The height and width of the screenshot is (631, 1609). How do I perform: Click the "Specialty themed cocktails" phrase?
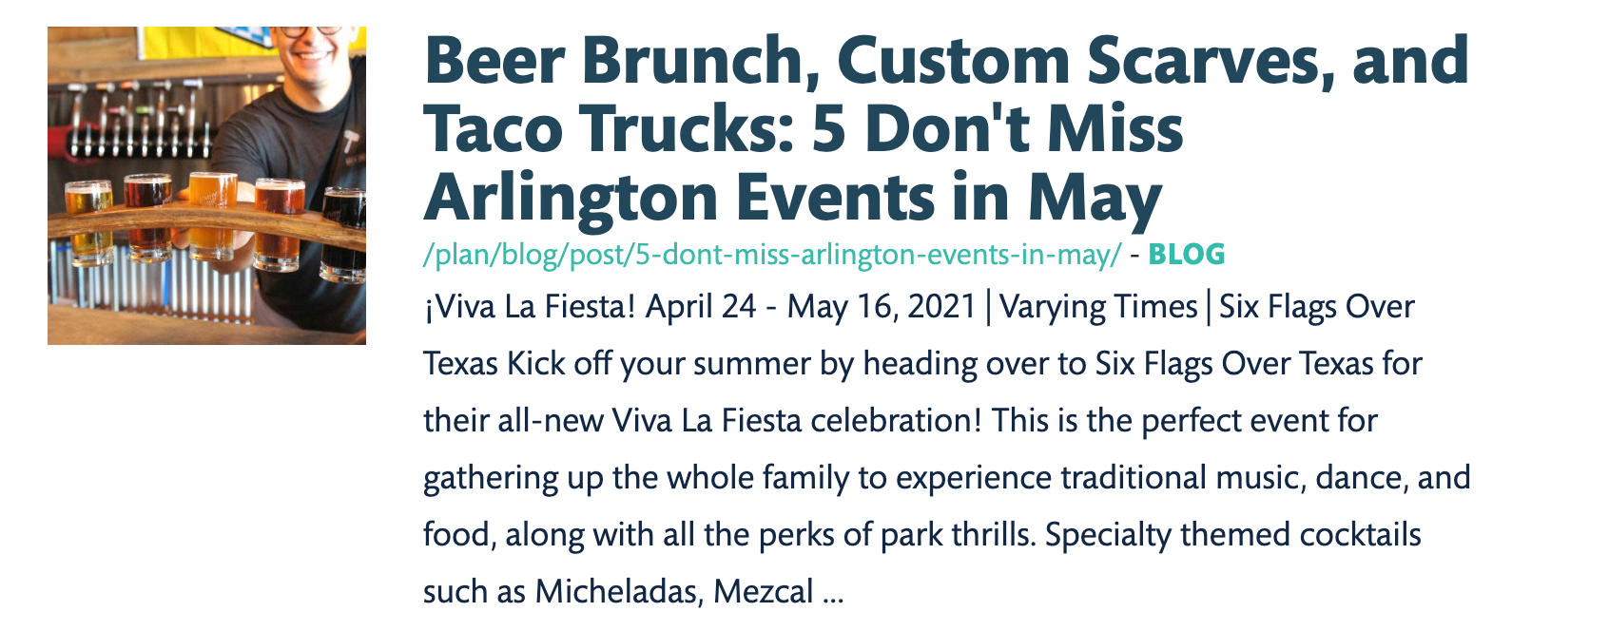[x=1232, y=535]
